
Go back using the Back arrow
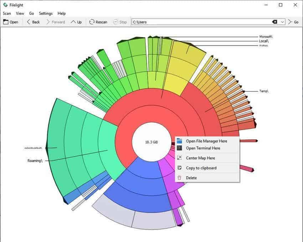(29, 22)
